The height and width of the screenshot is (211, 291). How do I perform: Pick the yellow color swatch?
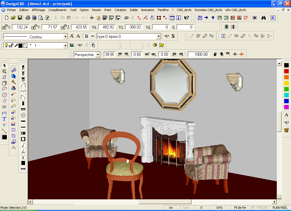[286, 83]
